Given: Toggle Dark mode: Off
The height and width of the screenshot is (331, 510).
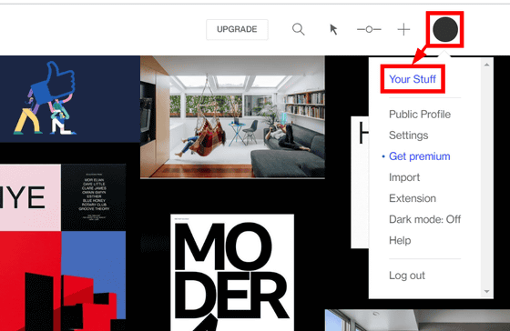Looking at the screenshot, I should 424,219.
